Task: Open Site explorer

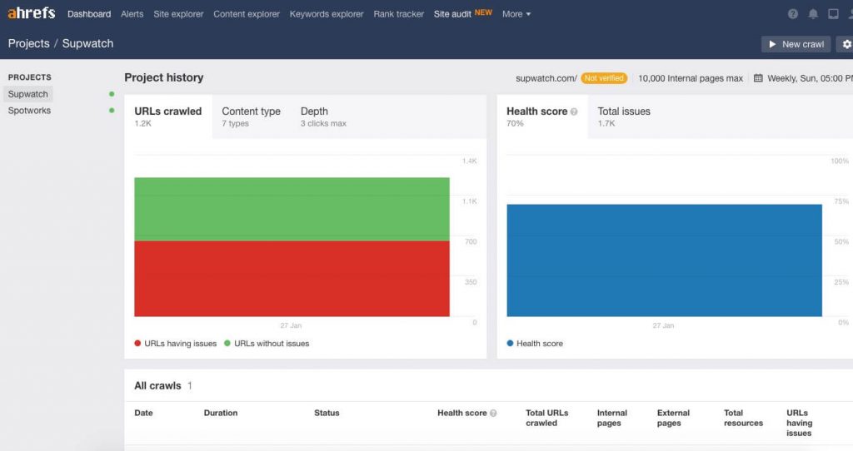Action: click(x=178, y=14)
